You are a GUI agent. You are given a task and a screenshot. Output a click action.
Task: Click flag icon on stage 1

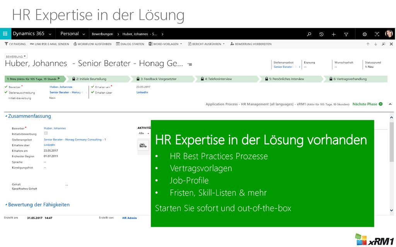tap(59, 79)
